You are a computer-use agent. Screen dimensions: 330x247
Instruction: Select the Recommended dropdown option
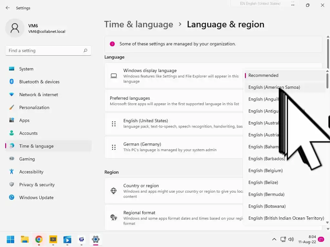coord(285,75)
